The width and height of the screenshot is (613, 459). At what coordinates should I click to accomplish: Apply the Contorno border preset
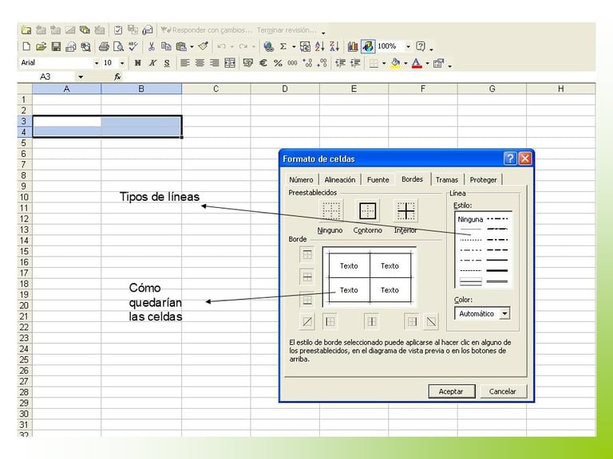[x=367, y=210]
